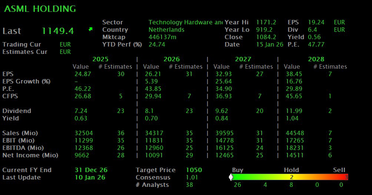Select the 2025 Yield value 0.63
Image resolution: width=372 pixels, height=195 pixels.
pyautogui.click(x=81, y=118)
